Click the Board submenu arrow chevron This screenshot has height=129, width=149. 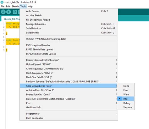tap(117, 60)
